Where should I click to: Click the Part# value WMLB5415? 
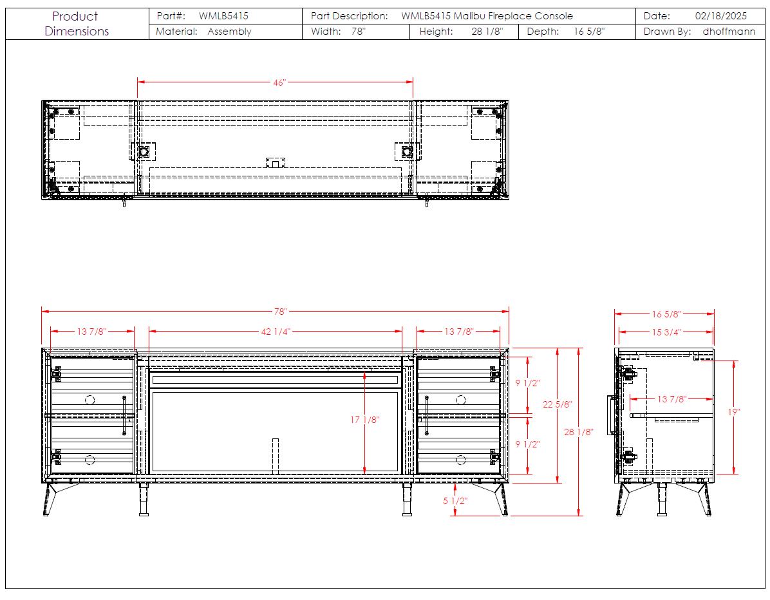223,16
